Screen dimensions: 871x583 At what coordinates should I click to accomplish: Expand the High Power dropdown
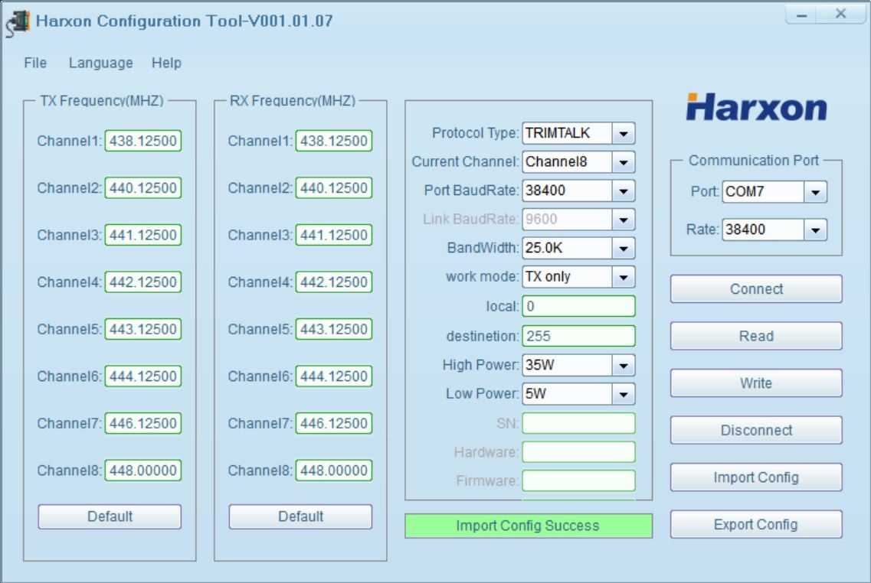[x=623, y=366]
